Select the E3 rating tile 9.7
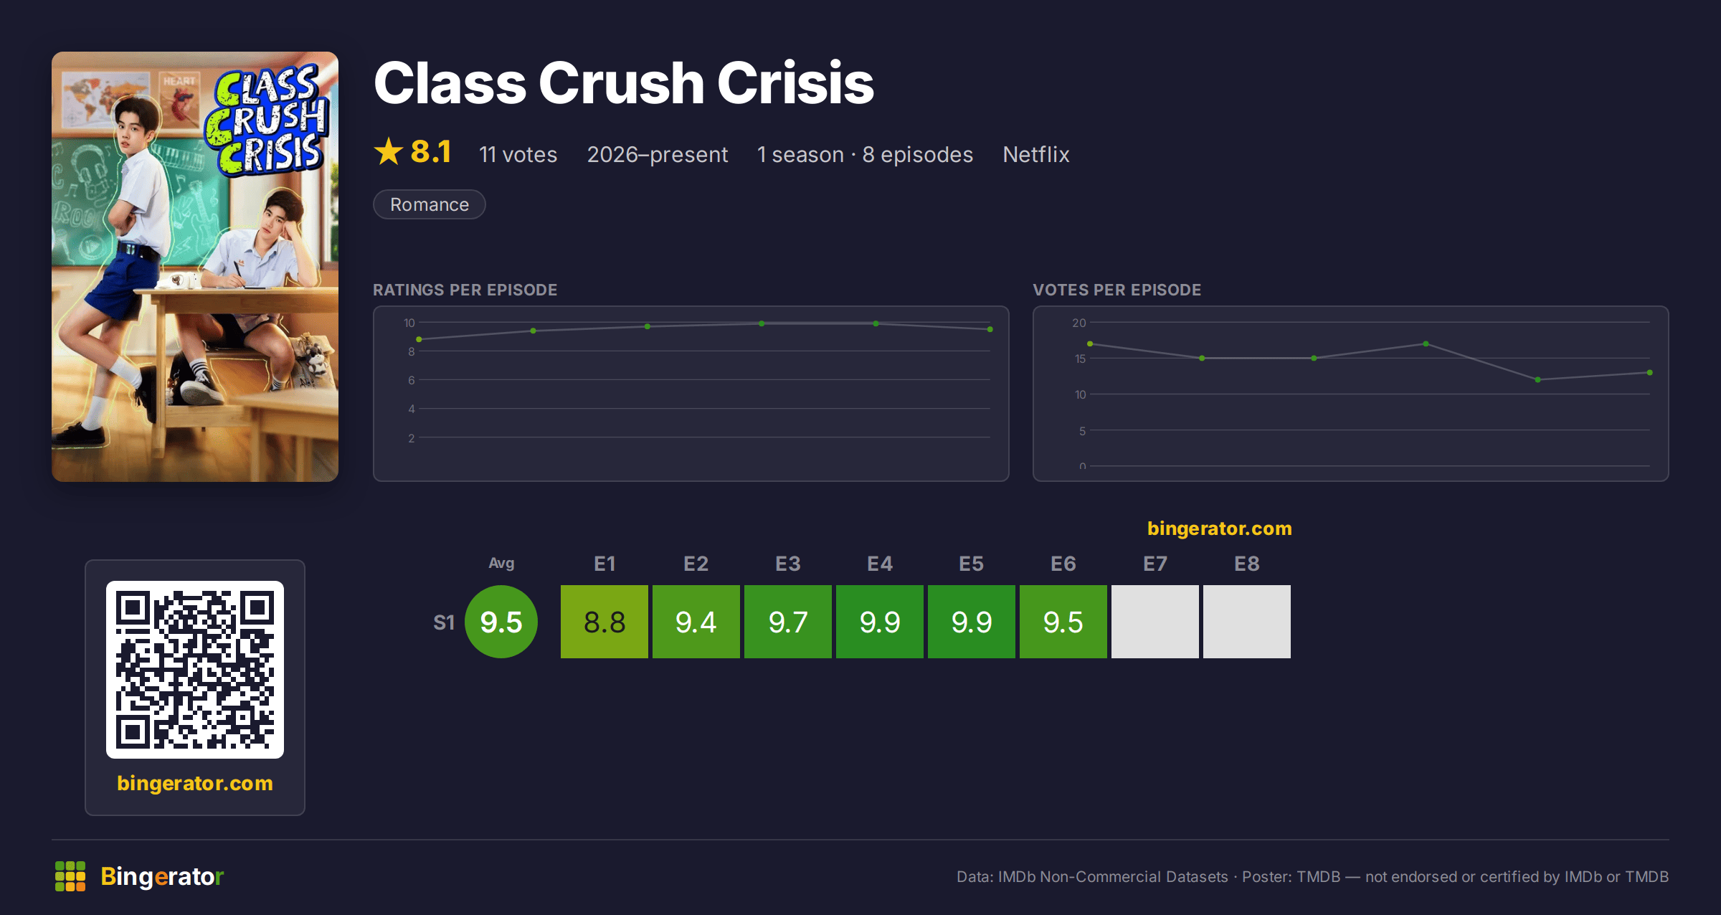Image resolution: width=1721 pixels, height=915 pixels. [788, 622]
